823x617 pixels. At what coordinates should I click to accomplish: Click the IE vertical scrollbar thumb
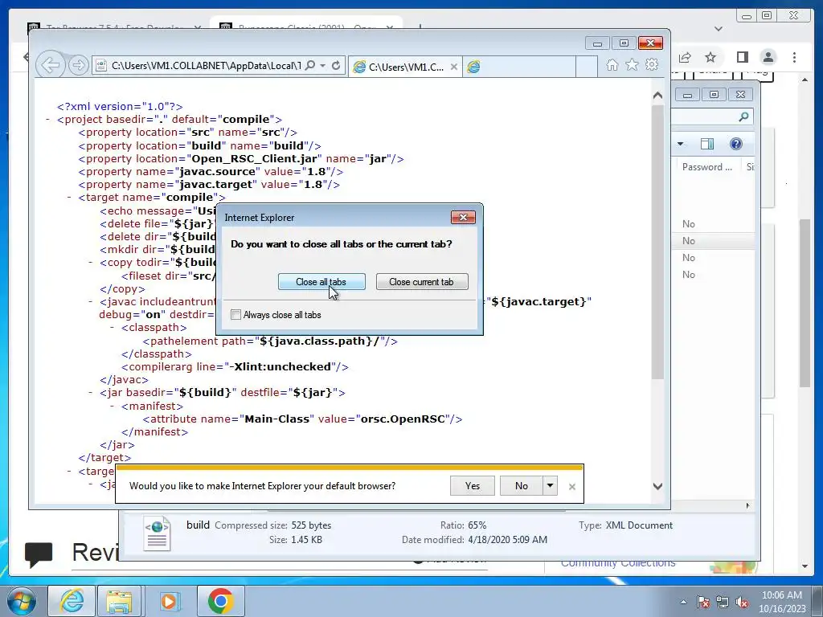[x=657, y=241]
